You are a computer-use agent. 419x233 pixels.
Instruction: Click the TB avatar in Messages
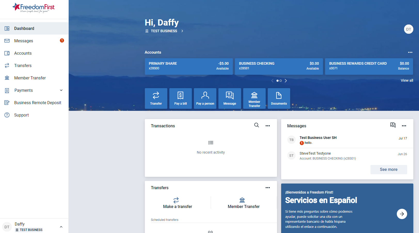click(291, 140)
